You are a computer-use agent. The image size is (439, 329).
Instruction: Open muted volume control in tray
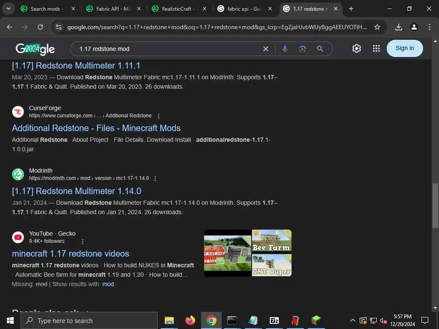(383, 320)
